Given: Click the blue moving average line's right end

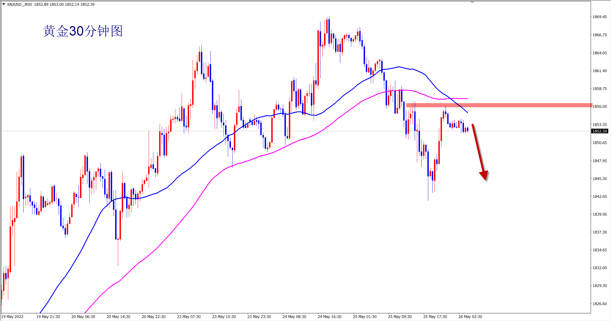Looking at the screenshot, I should 467,112.
